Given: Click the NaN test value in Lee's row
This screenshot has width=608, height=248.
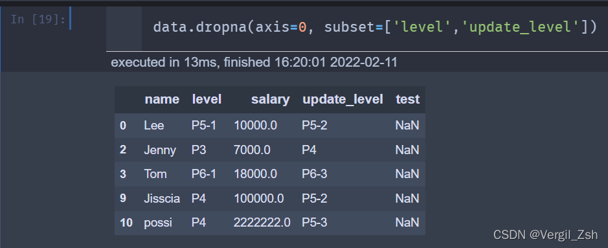Looking at the screenshot, I should tap(407, 126).
